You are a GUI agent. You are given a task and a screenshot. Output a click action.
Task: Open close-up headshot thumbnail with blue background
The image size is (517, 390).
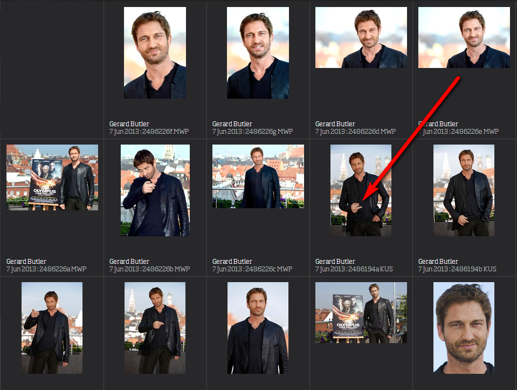pos(464,328)
